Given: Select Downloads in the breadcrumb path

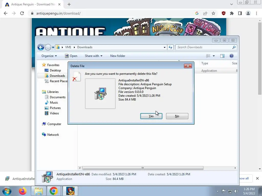Looking at the screenshot, I should (85, 47).
